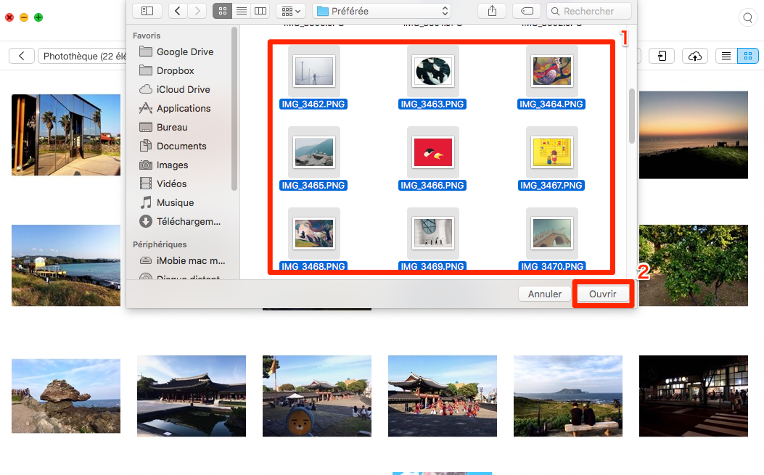Viewport: 764px width, 475px height.
Task: Switch main window to list view
Action: pos(726,56)
